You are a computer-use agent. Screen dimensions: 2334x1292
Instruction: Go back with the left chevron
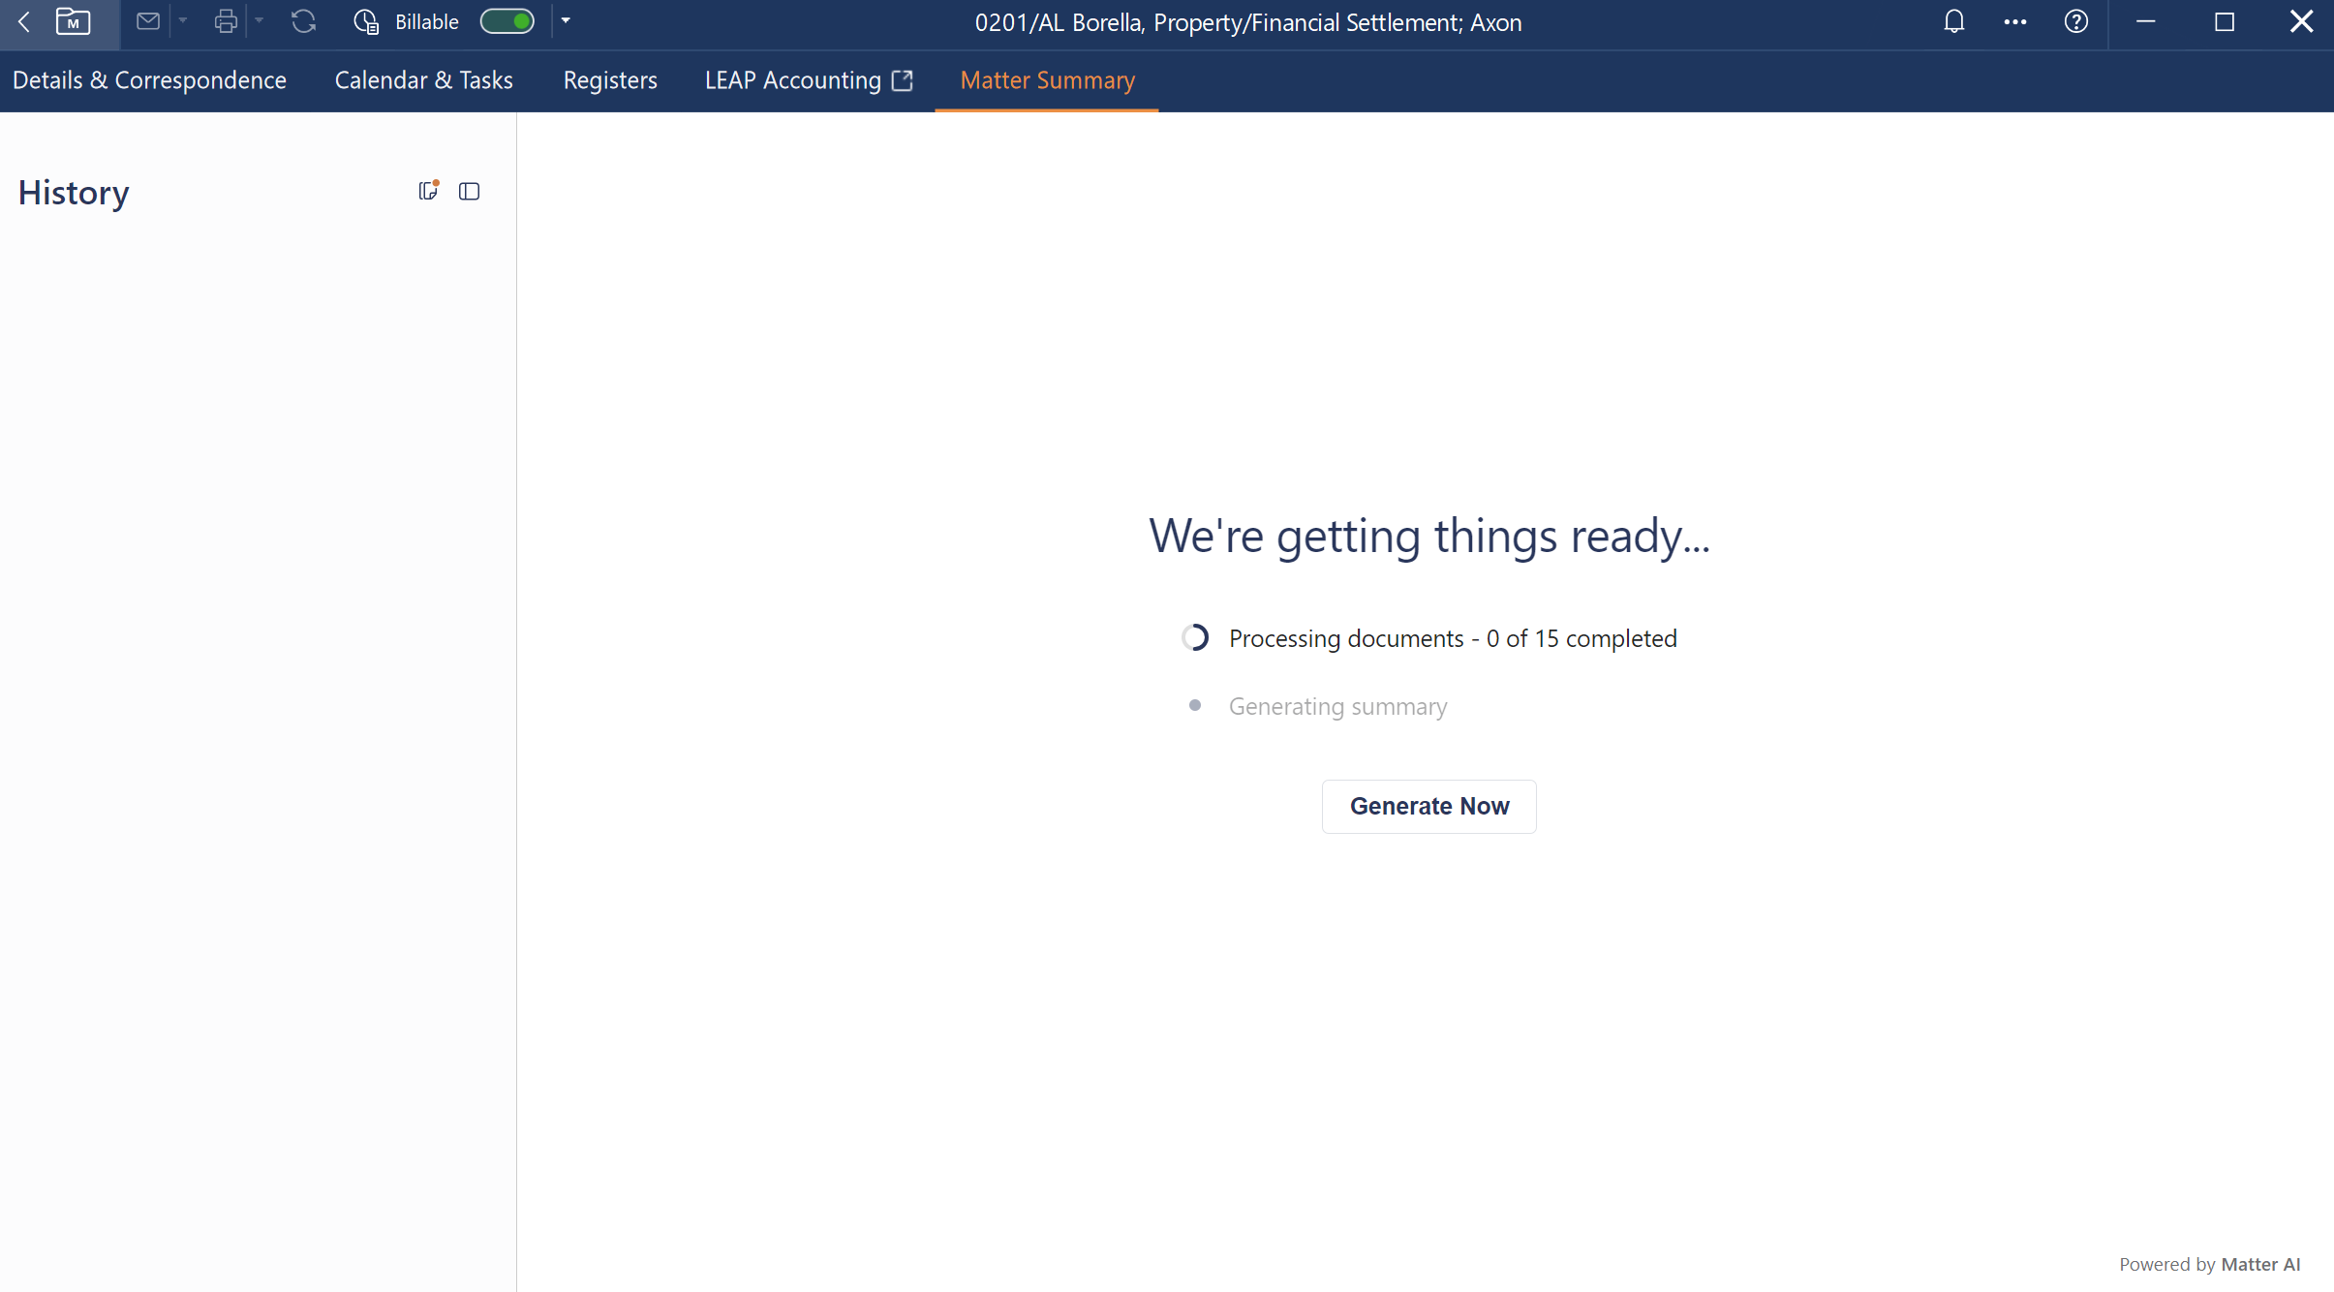pos(24,21)
